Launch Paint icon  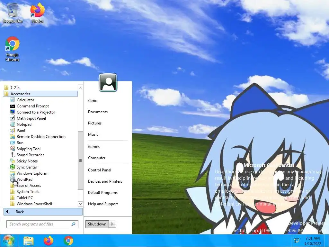coord(13,131)
